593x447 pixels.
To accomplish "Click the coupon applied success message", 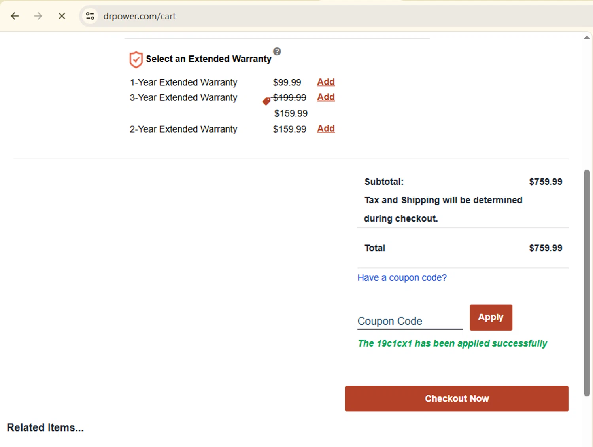I will (452, 343).
